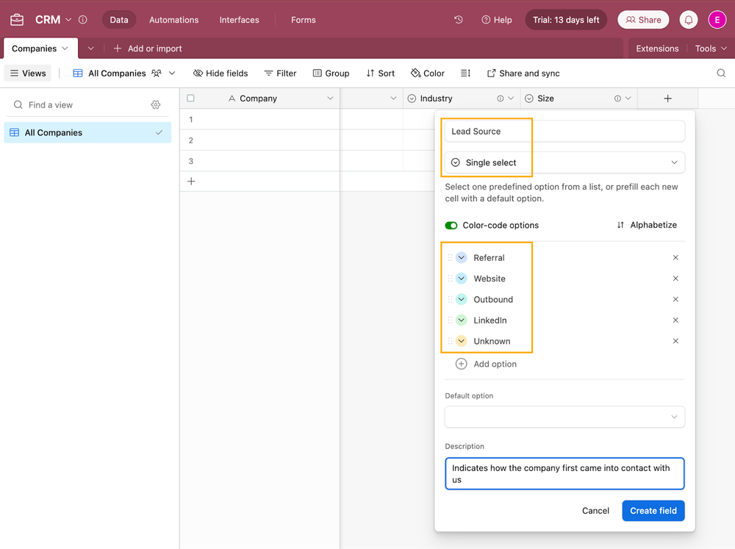Open the Single select field type dropdown
This screenshot has width=735, height=549.
click(564, 162)
